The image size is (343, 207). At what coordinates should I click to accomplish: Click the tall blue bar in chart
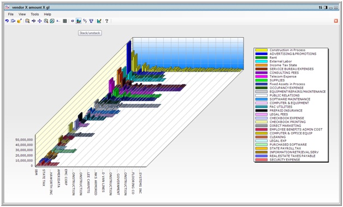(x=129, y=57)
